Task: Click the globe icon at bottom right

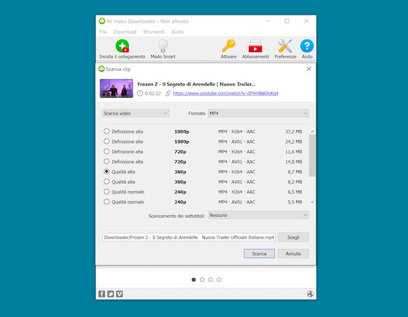Action: coord(310,294)
